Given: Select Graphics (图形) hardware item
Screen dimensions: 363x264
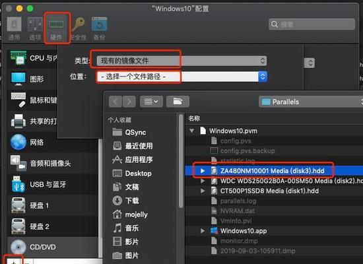Looking at the screenshot, I should (x=32, y=79).
